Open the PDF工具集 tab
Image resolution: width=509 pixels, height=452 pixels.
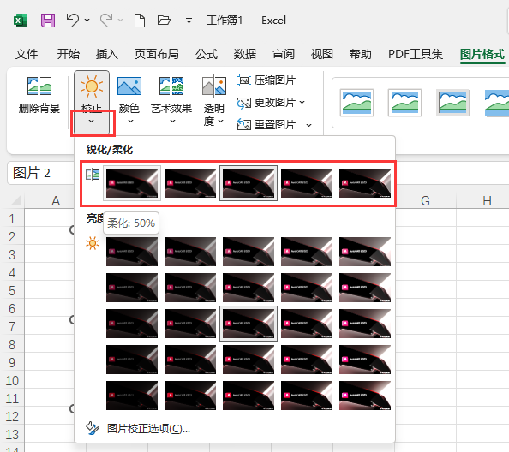point(416,54)
